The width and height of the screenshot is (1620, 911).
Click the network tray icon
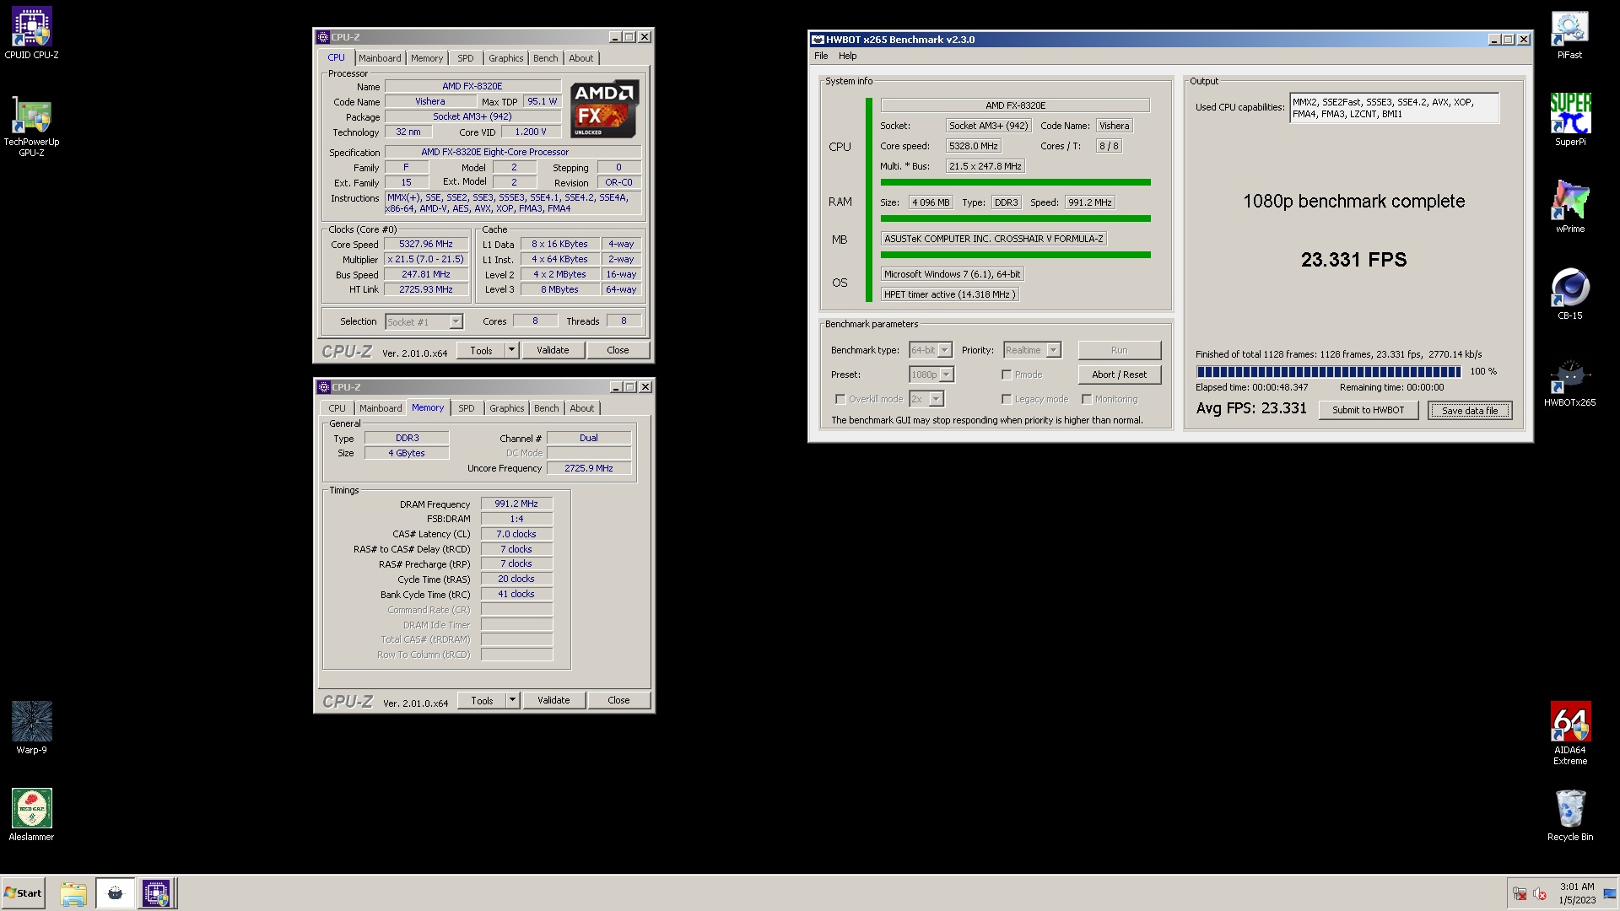click(1520, 894)
